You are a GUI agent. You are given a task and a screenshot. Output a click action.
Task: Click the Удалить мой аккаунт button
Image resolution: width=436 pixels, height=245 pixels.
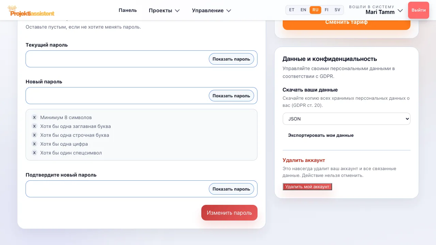coord(307,187)
